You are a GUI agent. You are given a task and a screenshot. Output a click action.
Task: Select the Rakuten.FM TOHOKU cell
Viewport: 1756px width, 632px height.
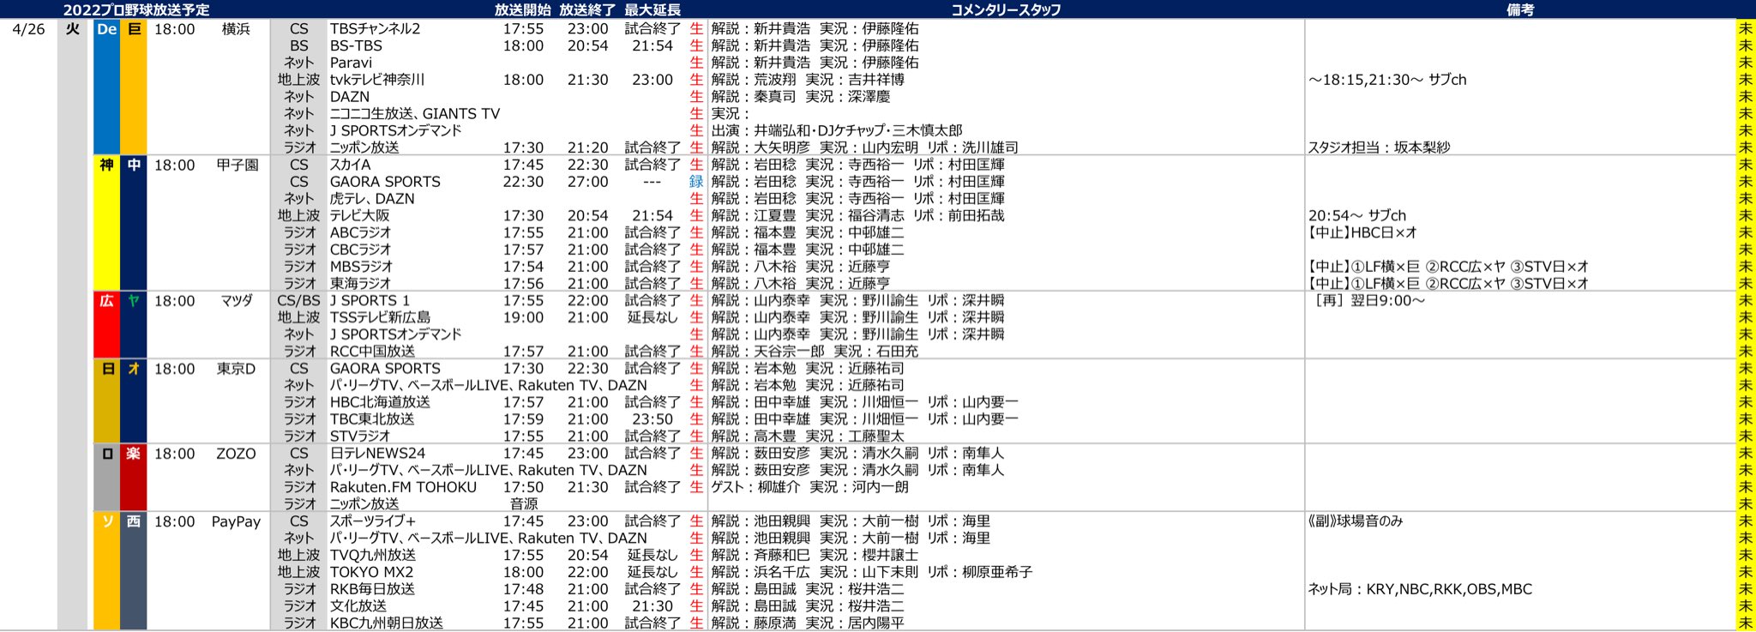pos(403,487)
